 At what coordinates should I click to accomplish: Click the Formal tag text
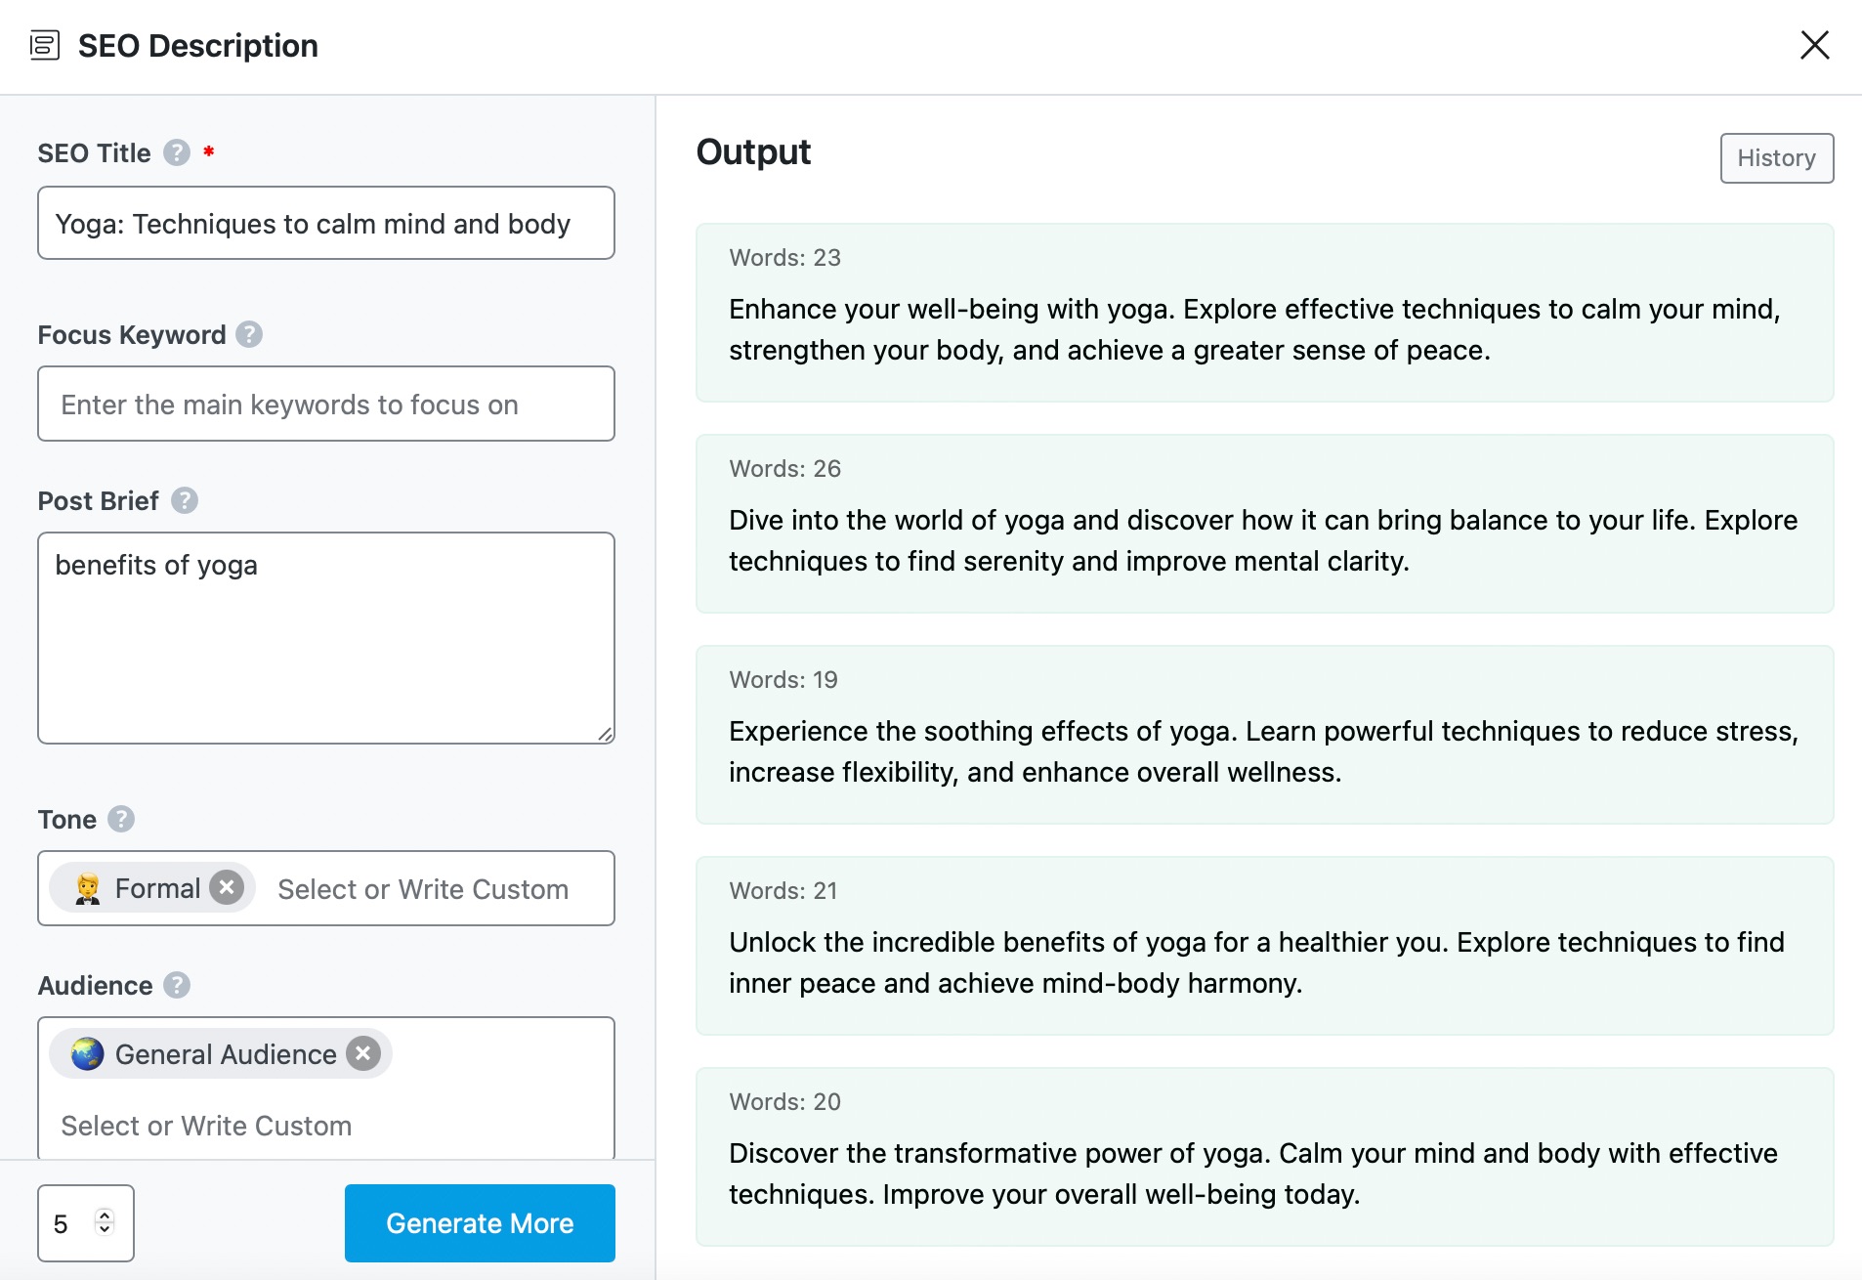click(x=157, y=888)
